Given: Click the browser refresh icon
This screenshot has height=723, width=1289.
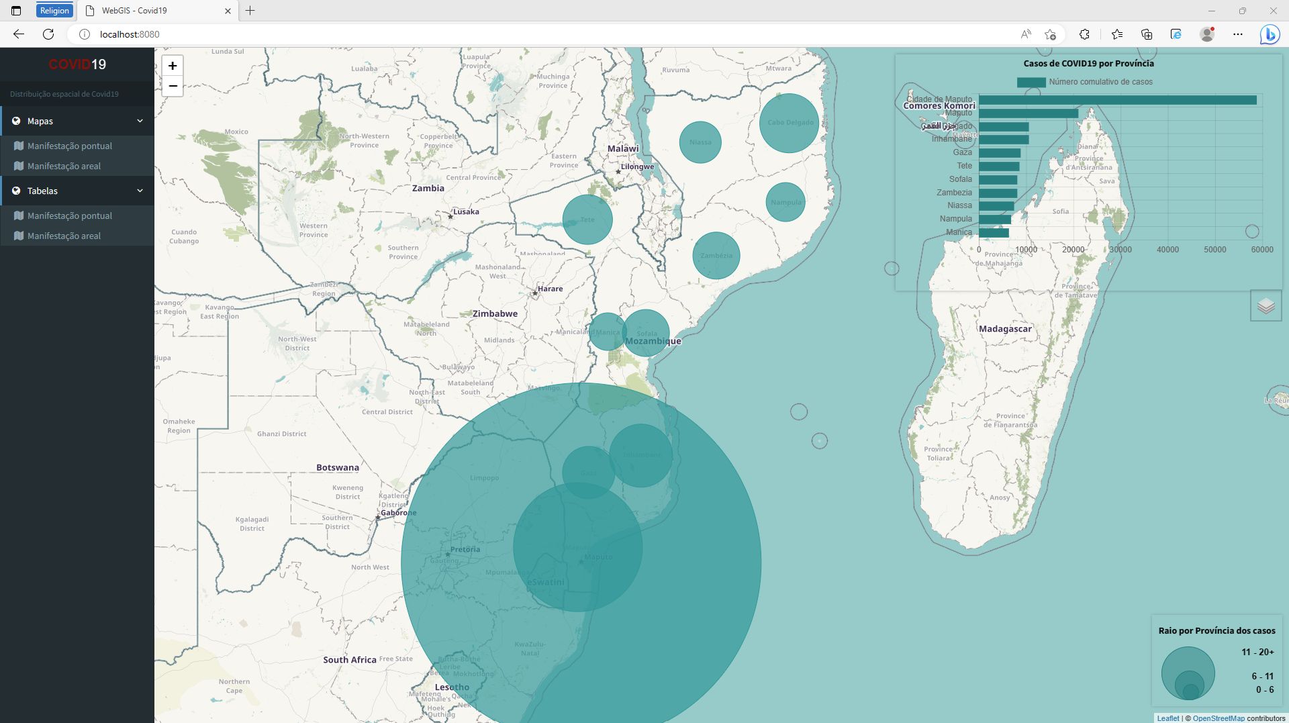Looking at the screenshot, I should (x=48, y=34).
